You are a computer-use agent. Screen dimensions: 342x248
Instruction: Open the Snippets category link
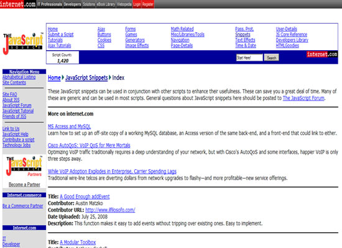tap(243, 35)
